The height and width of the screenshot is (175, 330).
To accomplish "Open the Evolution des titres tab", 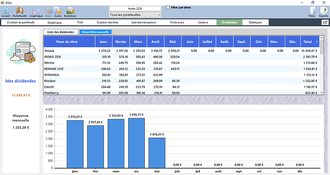I will [107, 22].
